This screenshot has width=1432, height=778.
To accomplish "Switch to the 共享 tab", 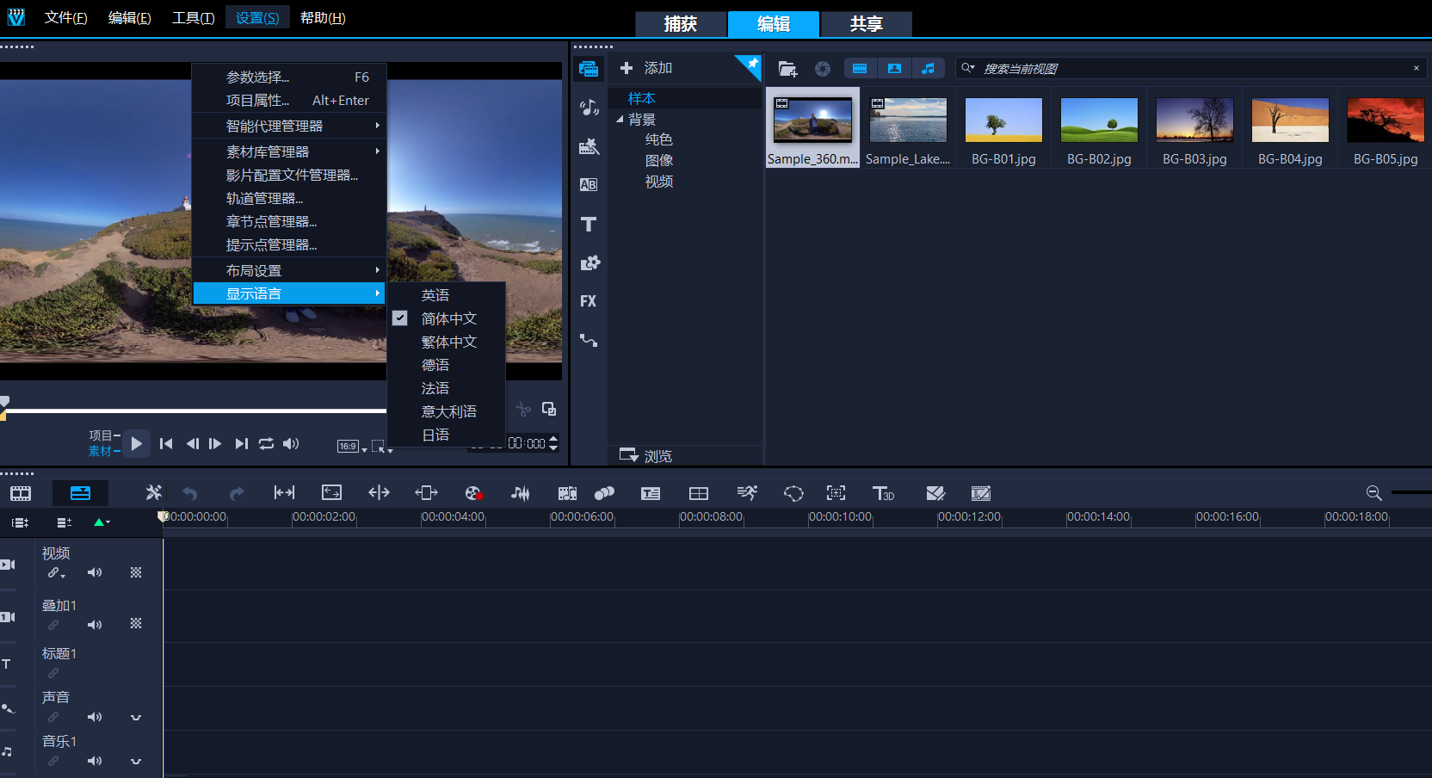I will pyautogui.click(x=866, y=24).
